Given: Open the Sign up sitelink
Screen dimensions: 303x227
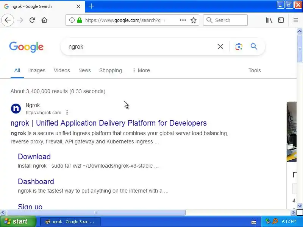Looking at the screenshot, I should [30, 206].
